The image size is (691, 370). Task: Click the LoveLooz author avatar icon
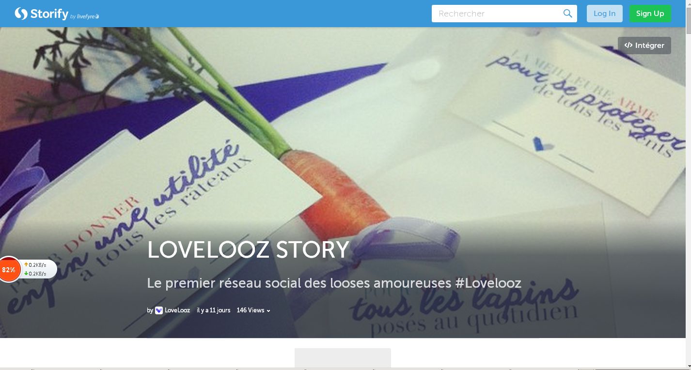(159, 310)
